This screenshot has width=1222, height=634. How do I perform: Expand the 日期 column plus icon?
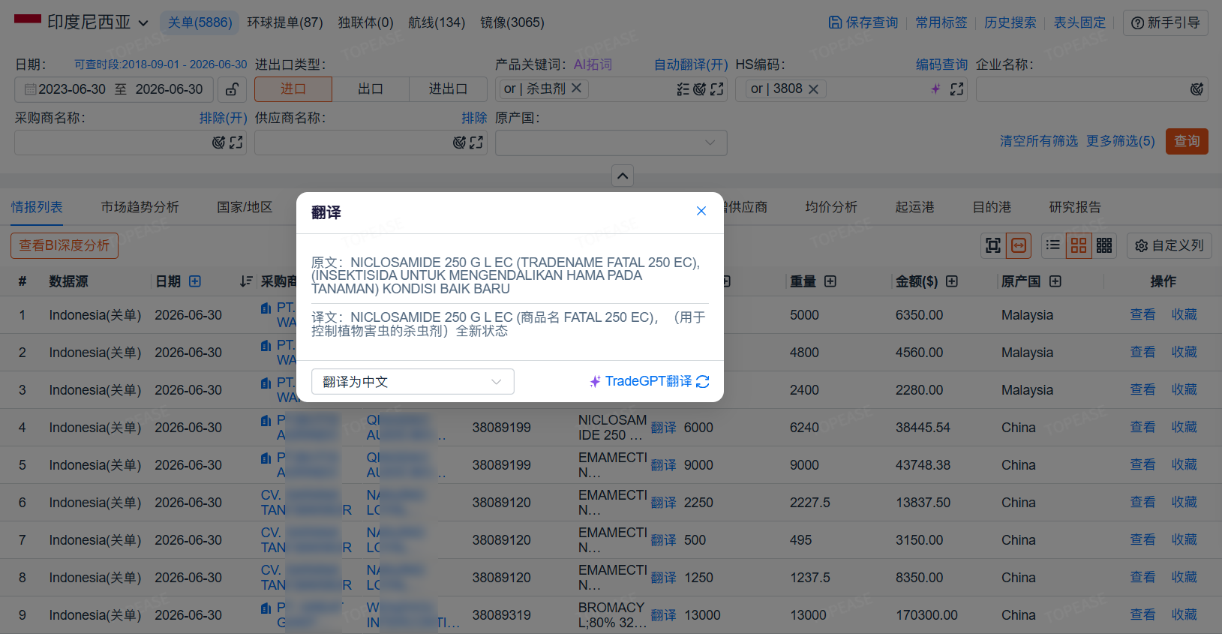pos(195,281)
